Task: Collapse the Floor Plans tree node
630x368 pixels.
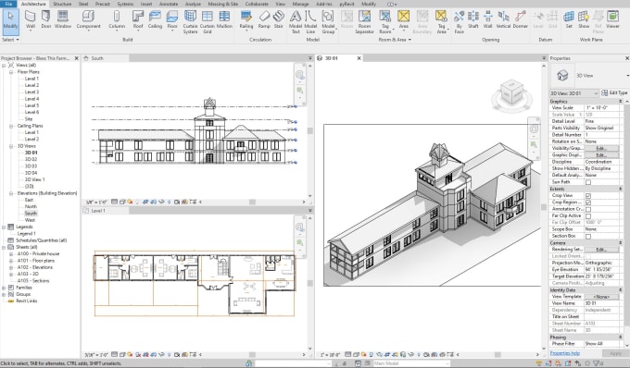Action: [11, 72]
